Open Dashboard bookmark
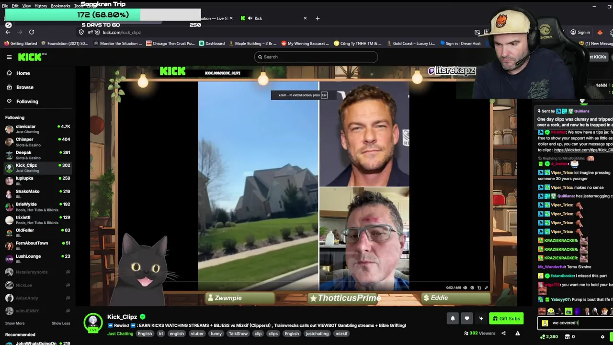 coord(212,44)
